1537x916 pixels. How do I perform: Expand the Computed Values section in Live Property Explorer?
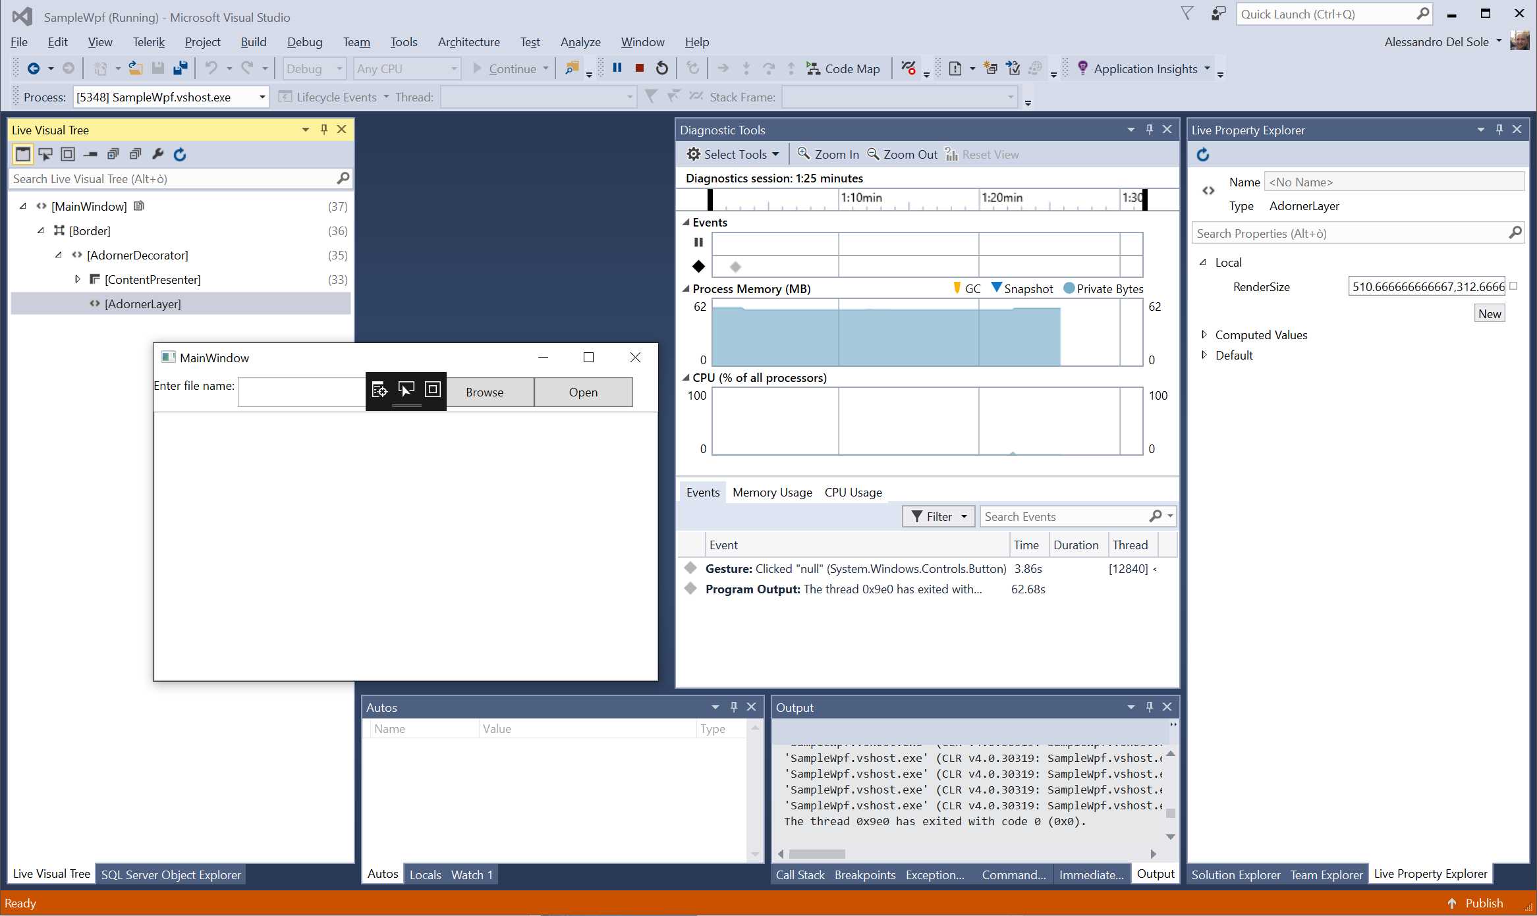pyautogui.click(x=1205, y=335)
